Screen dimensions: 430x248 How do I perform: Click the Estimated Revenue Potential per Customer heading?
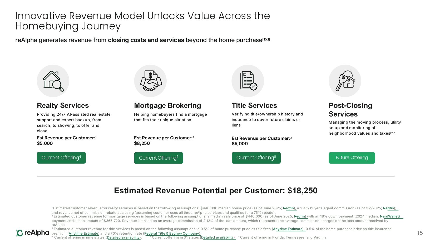pyautogui.click(x=215, y=191)
